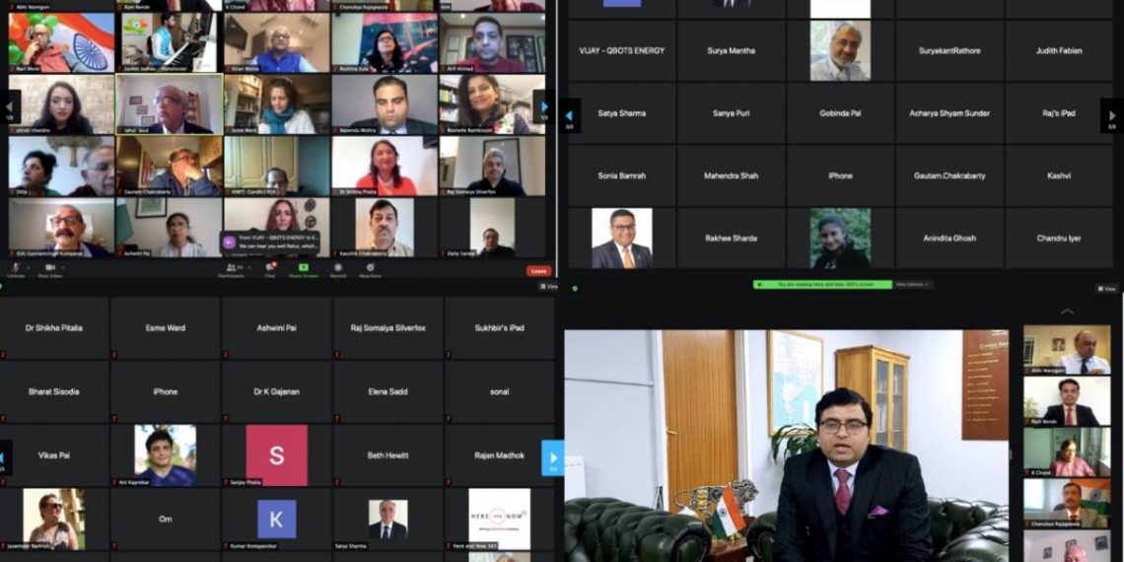
Task: Click Ram Bende thumbnail in speaker strip
Action: [x=1067, y=401]
